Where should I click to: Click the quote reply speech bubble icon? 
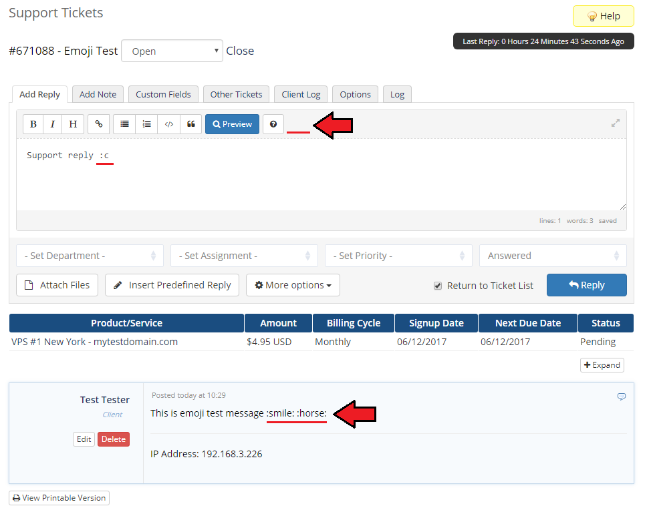coord(622,397)
